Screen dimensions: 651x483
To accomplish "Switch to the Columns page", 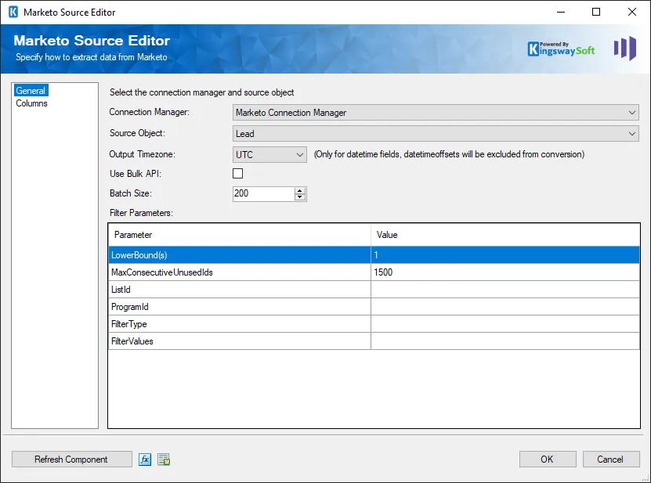I will (32, 103).
